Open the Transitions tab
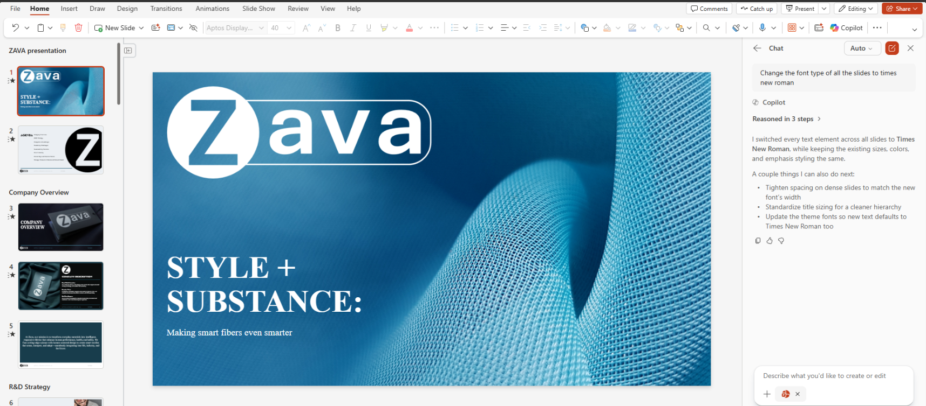This screenshot has width=926, height=406. [166, 9]
